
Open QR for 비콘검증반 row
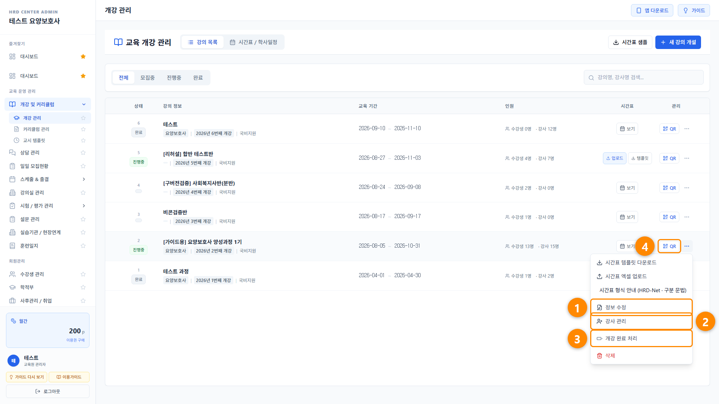click(669, 217)
